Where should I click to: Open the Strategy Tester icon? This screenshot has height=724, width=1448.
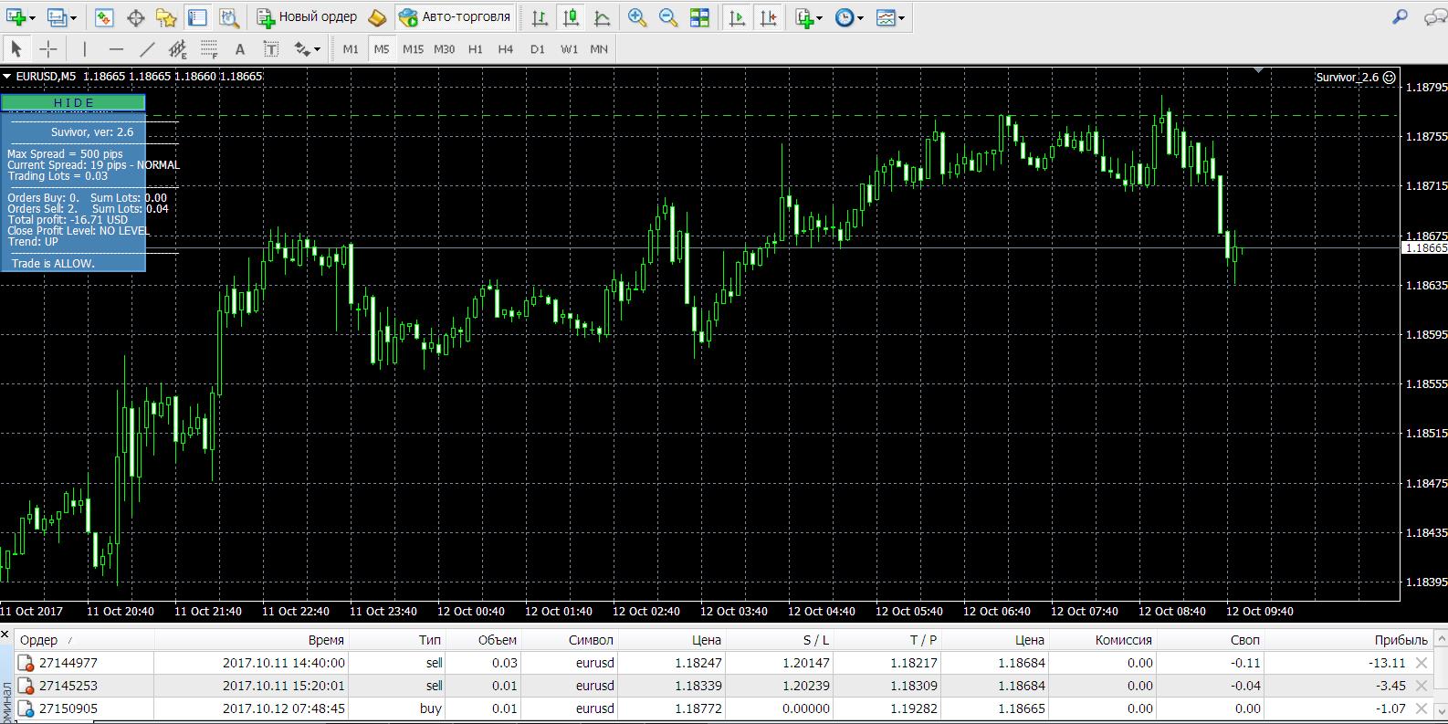(228, 16)
